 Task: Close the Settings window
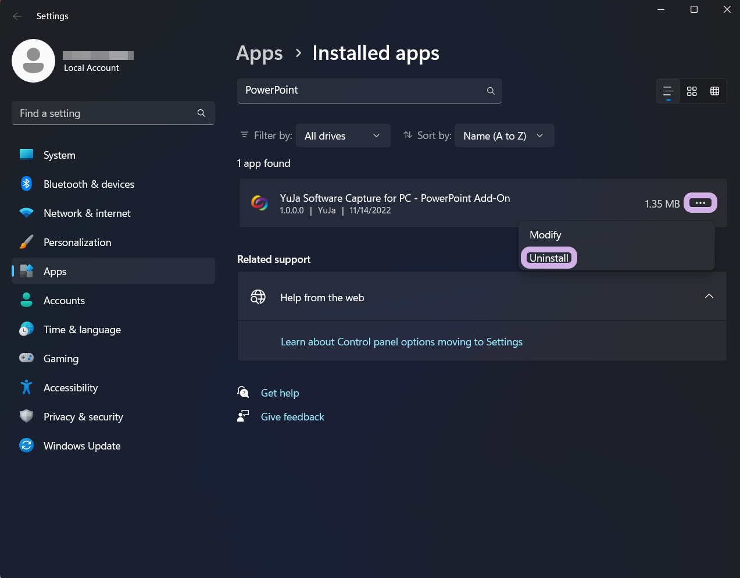coord(727,9)
